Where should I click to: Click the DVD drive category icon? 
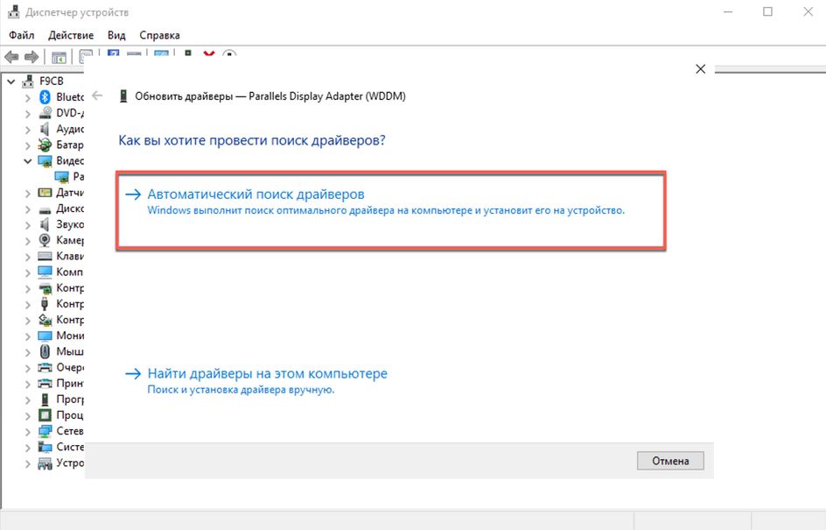45,113
